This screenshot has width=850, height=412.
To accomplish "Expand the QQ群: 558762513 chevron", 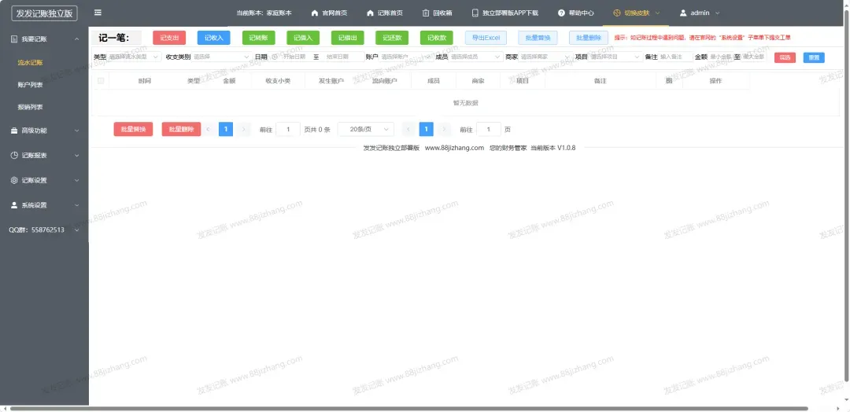I will click(77, 230).
